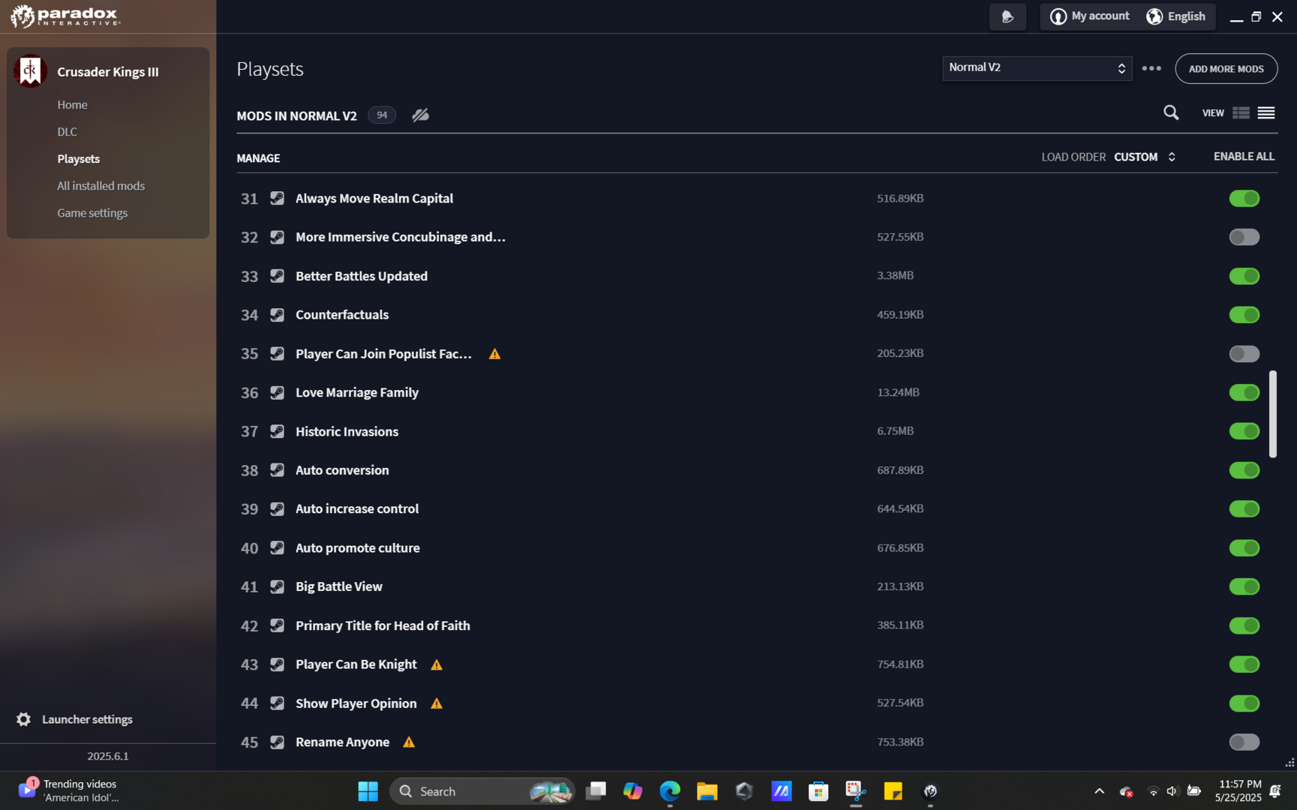Show hidden system tray icons
The width and height of the screenshot is (1297, 810).
[1099, 791]
